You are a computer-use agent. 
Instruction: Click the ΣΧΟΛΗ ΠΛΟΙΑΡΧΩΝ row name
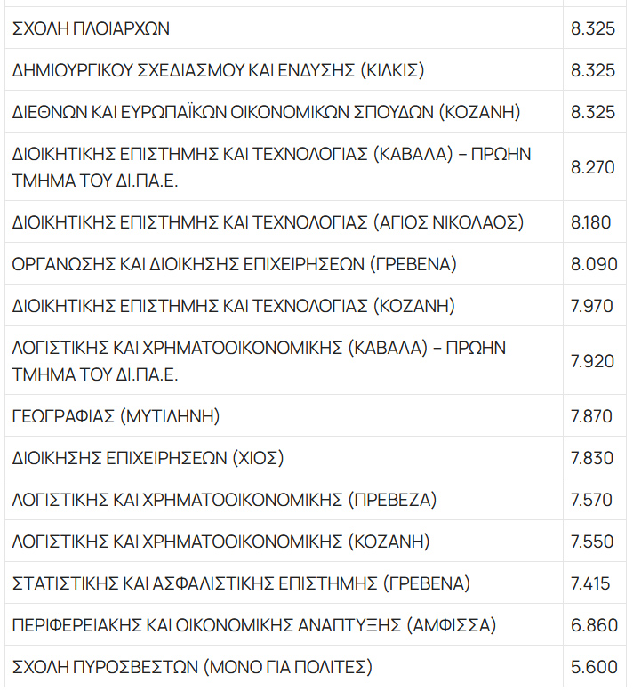click(x=92, y=29)
